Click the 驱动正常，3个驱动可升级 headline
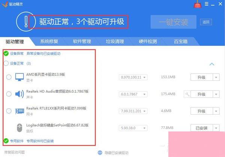Screen dimensions: 225x157 tap(82, 22)
